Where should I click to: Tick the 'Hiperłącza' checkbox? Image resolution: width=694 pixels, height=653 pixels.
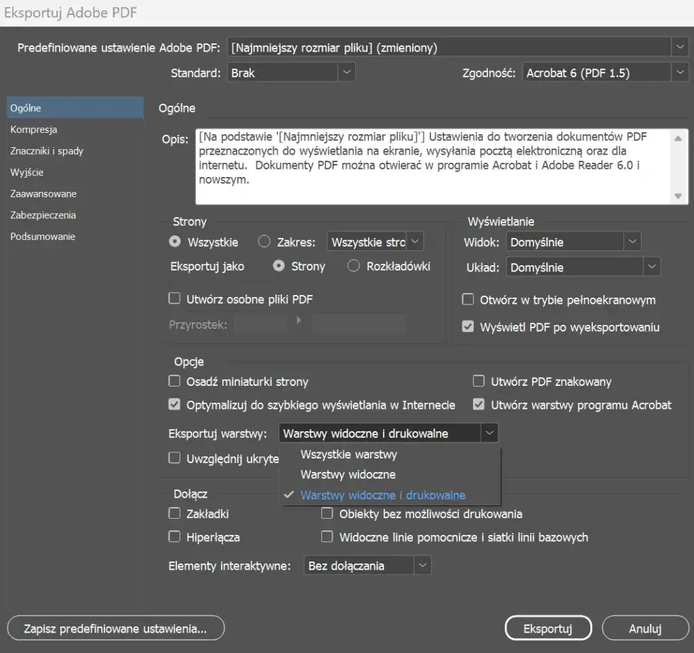[x=175, y=537]
